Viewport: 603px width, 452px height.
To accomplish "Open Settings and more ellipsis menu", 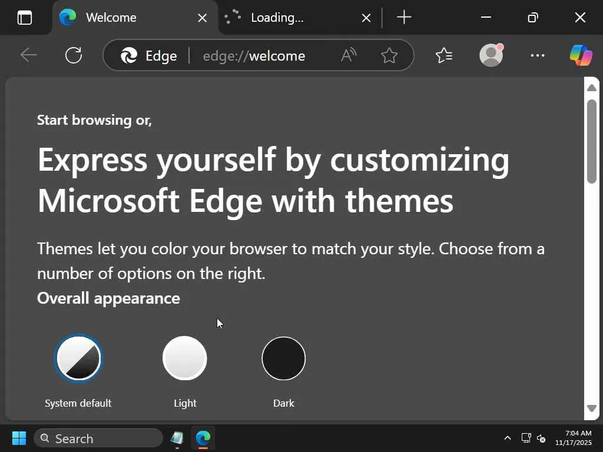I will (x=537, y=55).
